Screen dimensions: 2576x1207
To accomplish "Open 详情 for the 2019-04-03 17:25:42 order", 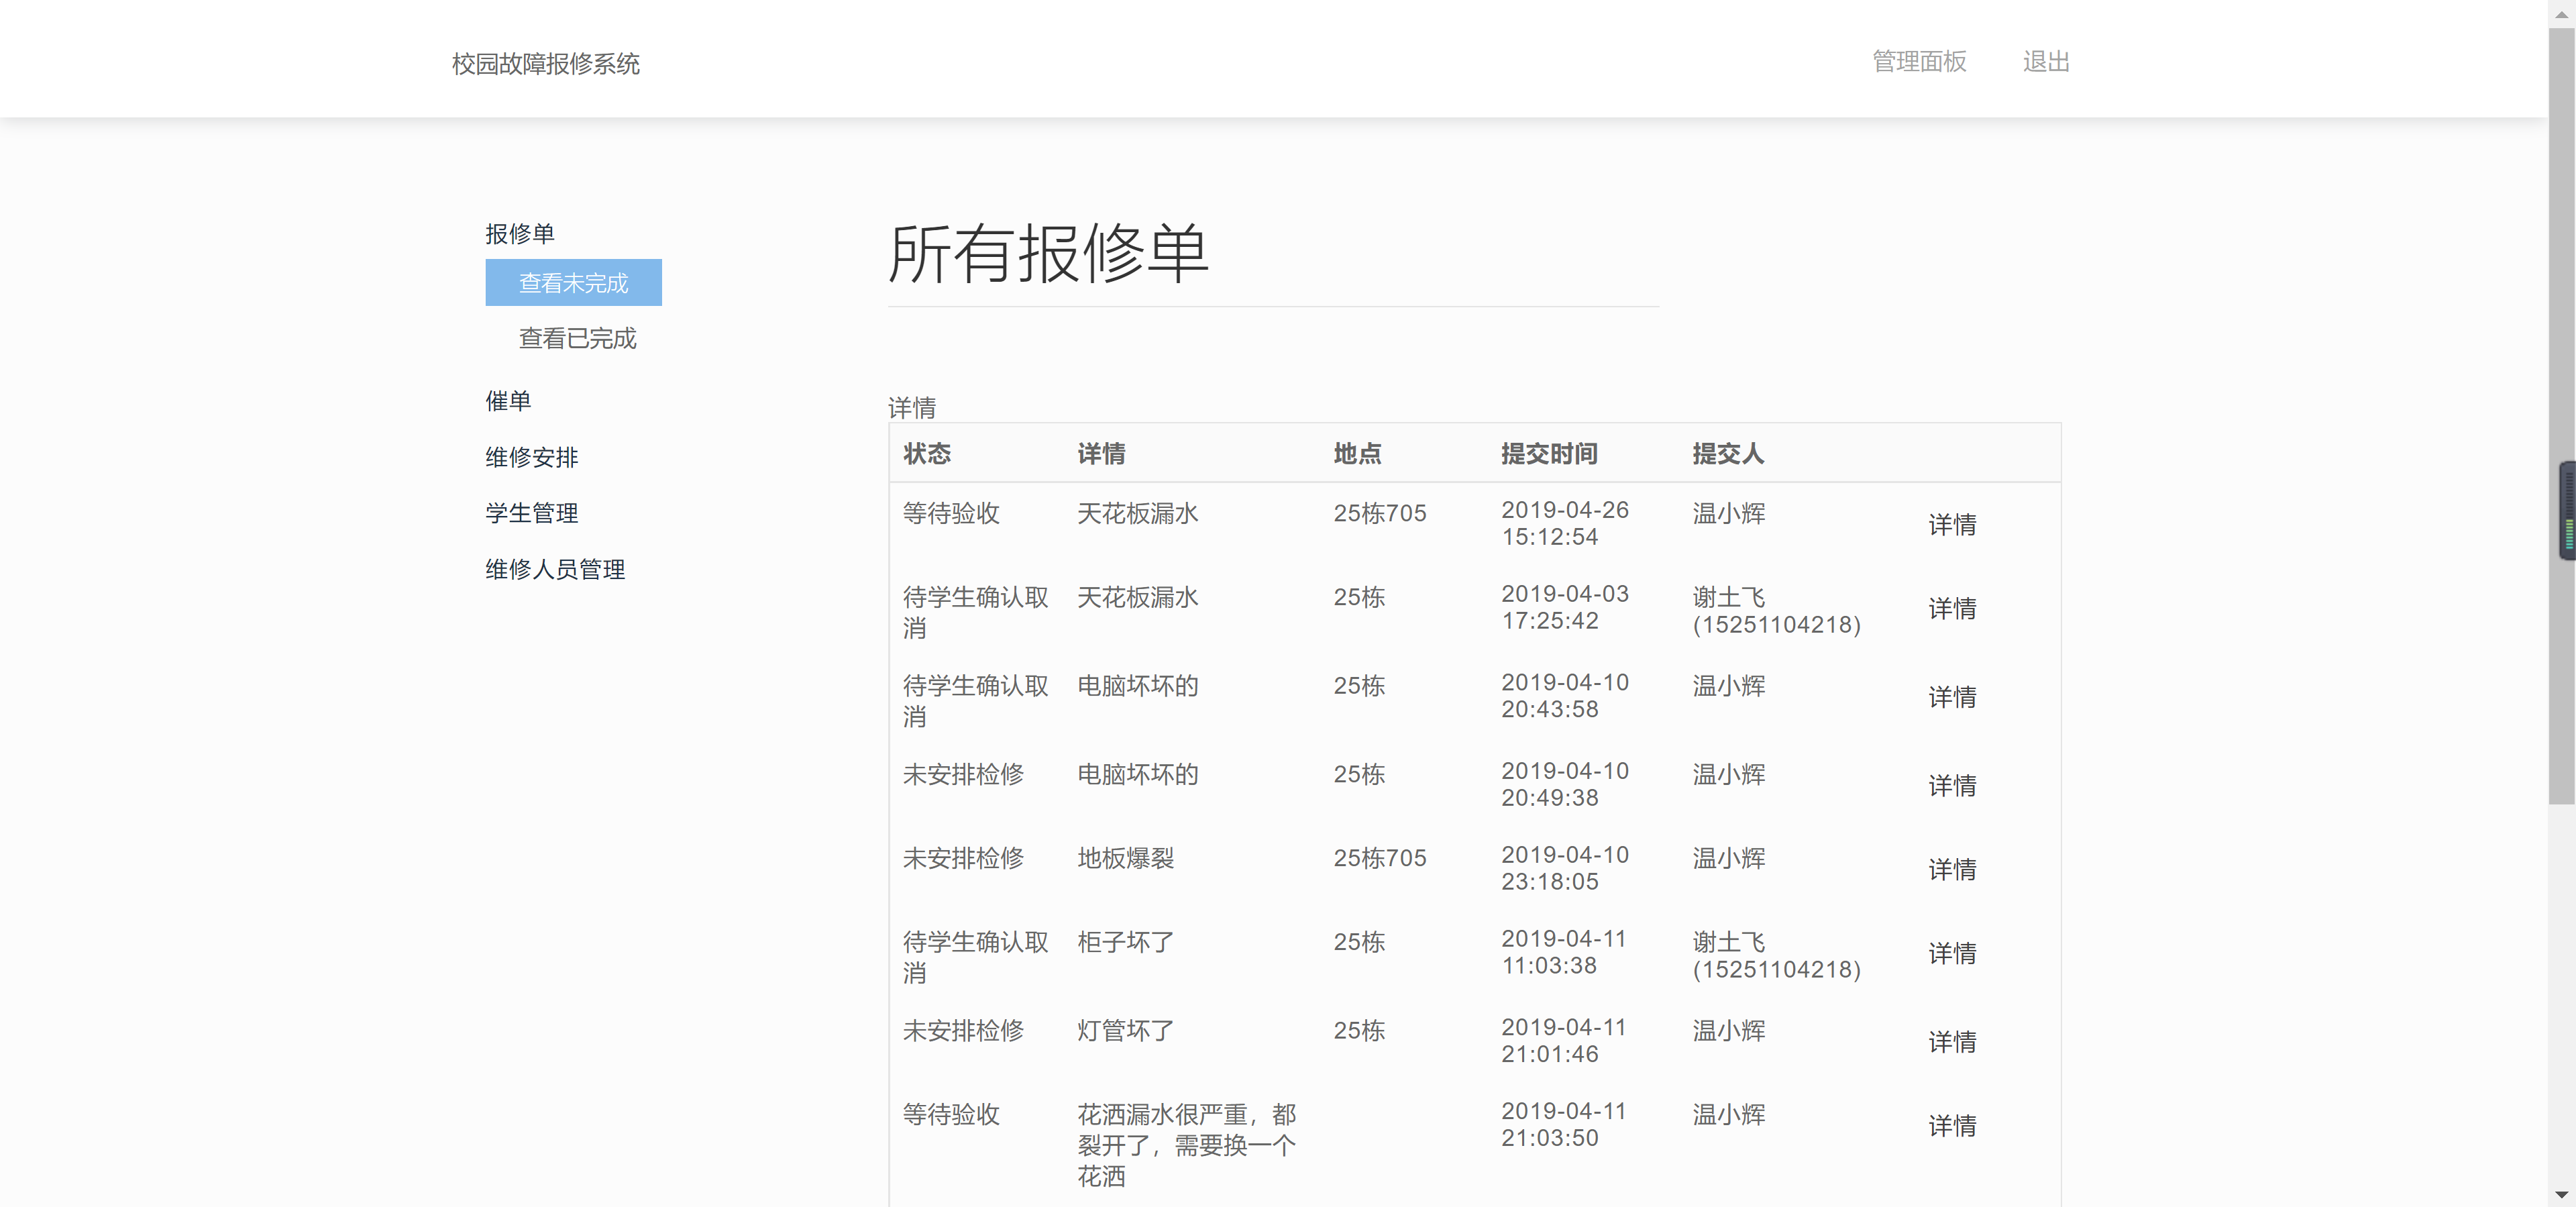I will coord(1951,608).
